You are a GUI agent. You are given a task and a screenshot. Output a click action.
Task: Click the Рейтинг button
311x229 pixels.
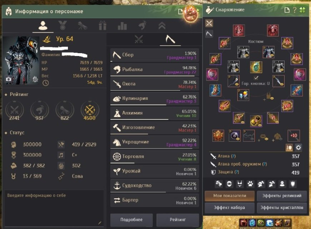point(178,220)
